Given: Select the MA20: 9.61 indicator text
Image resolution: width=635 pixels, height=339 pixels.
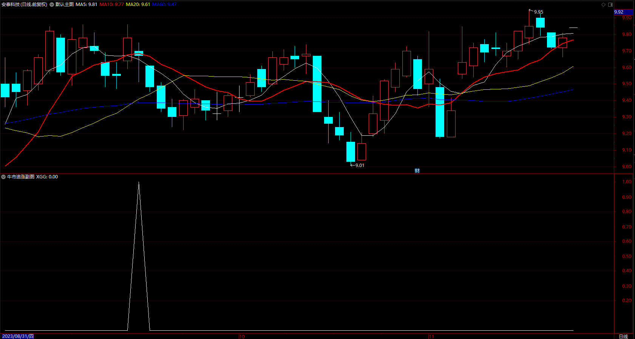Looking at the screenshot, I should (x=138, y=5).
